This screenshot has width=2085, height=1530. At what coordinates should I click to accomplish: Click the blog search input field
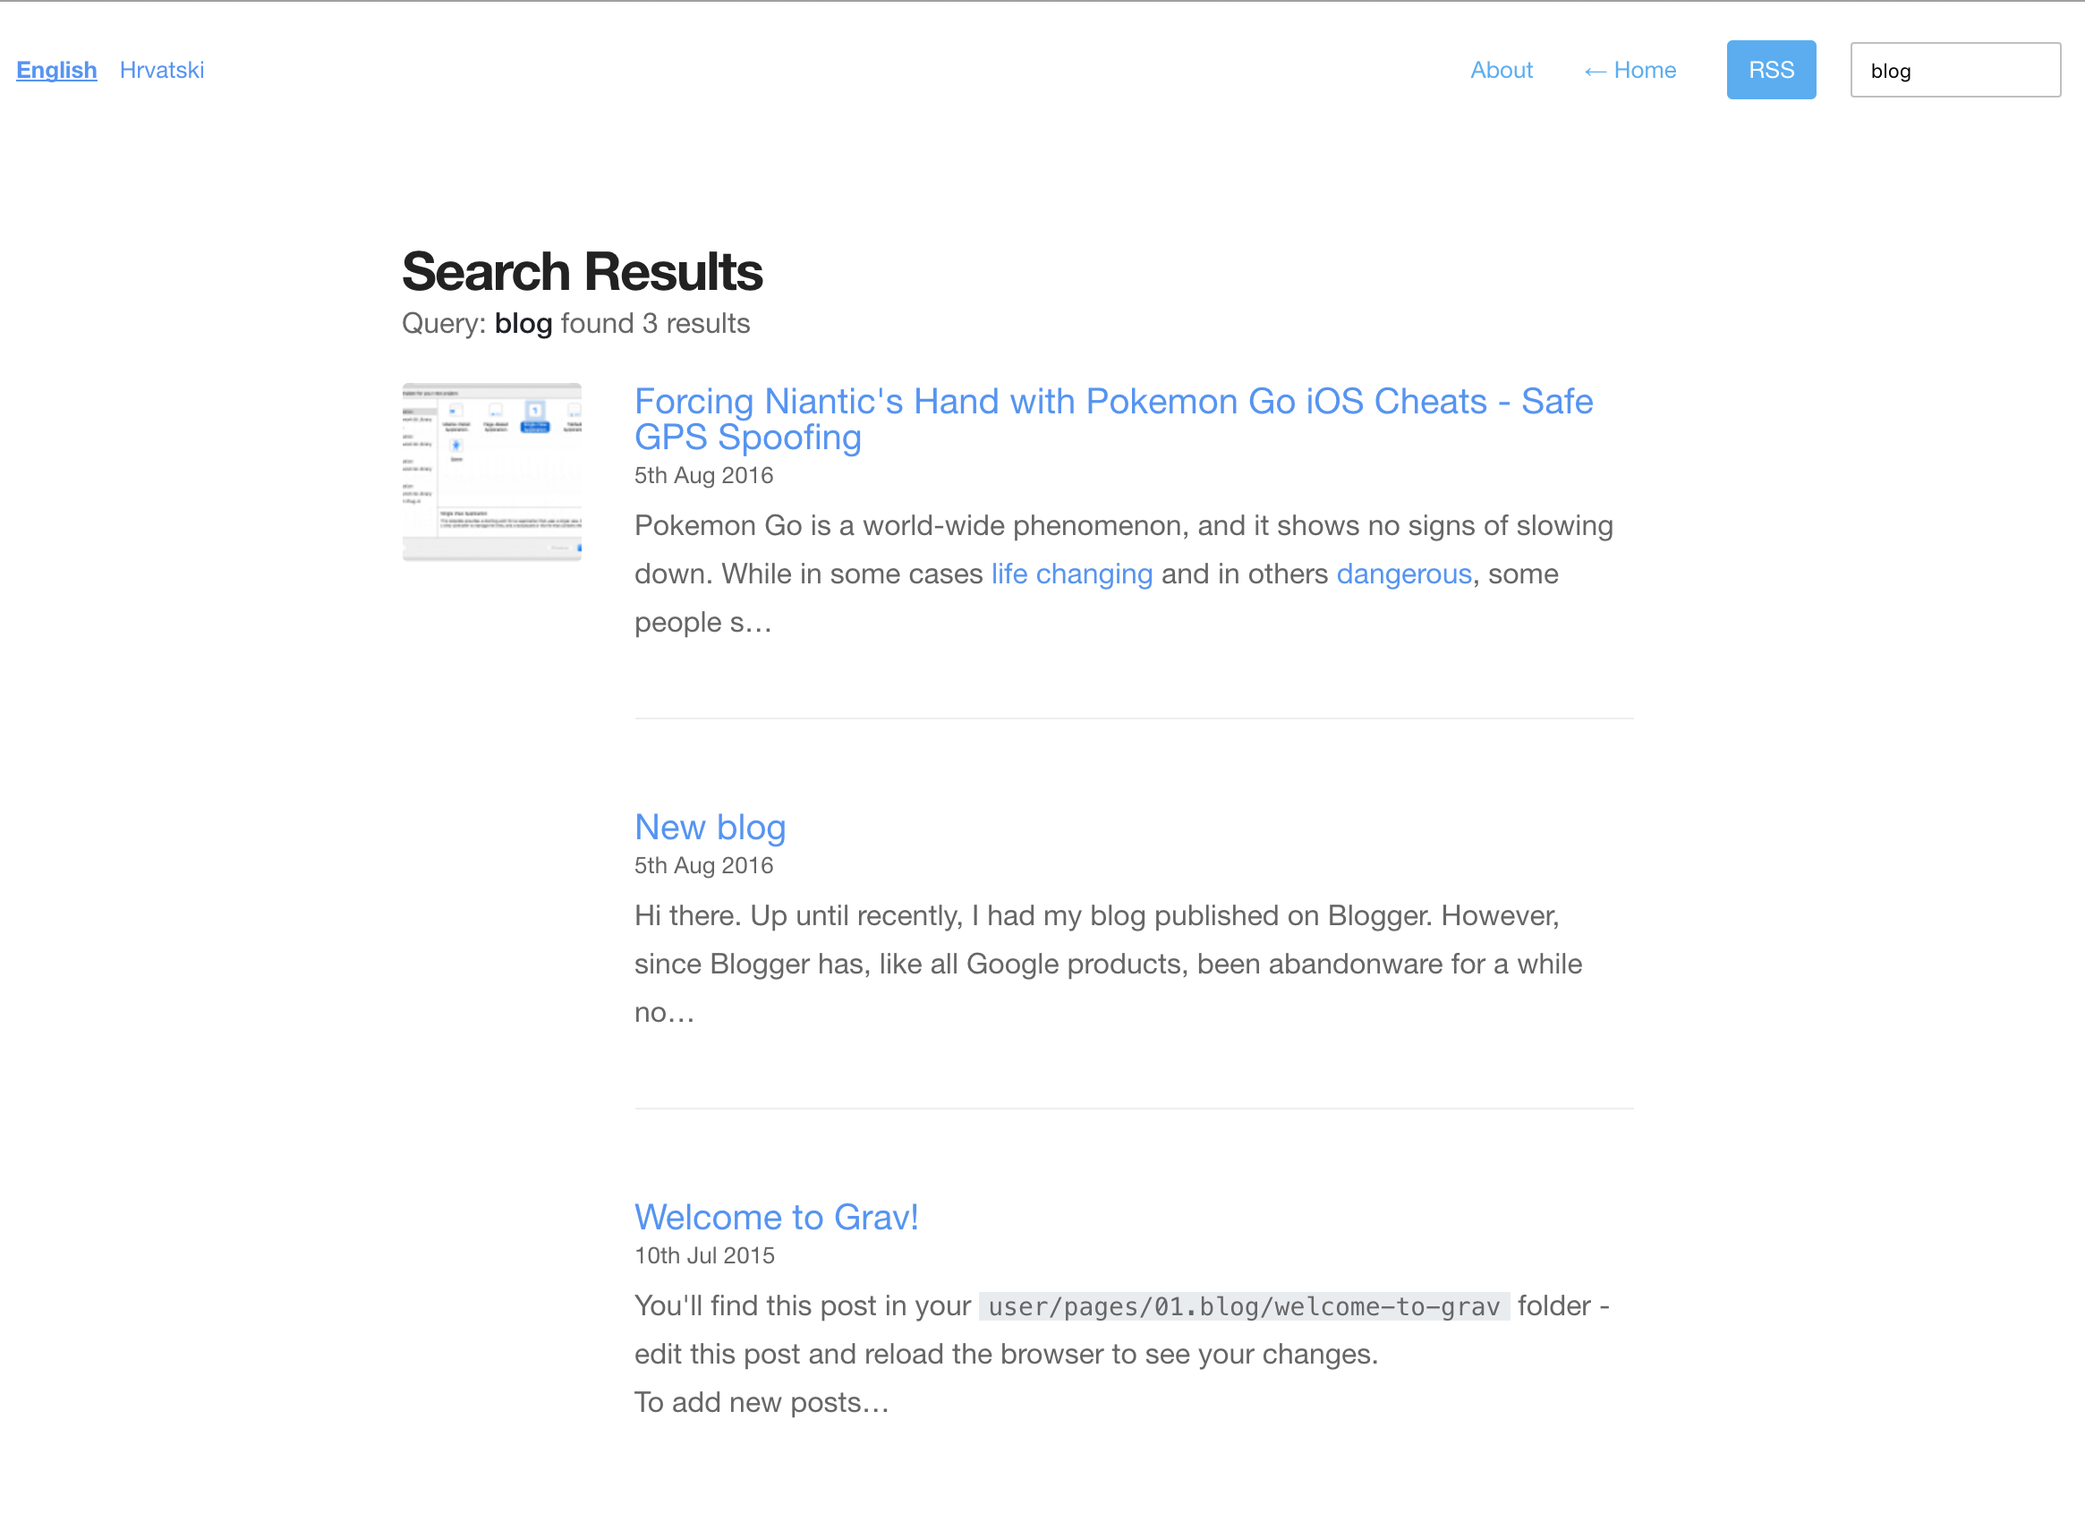1957,68
